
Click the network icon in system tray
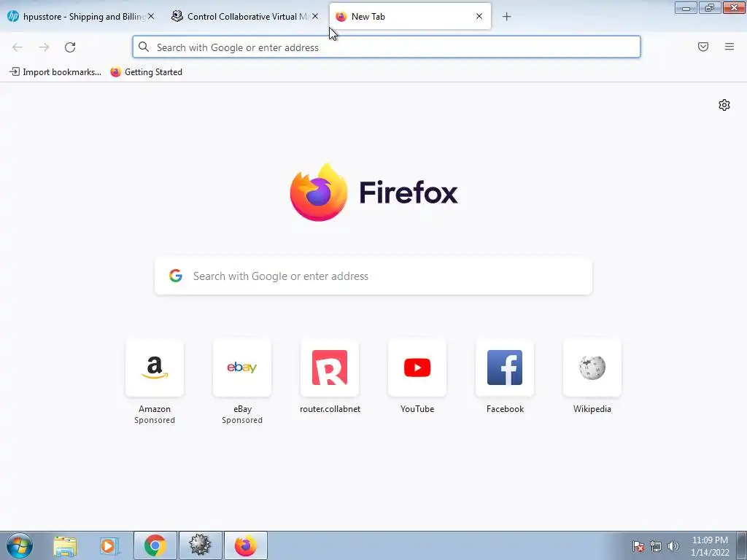pos(656,546)
